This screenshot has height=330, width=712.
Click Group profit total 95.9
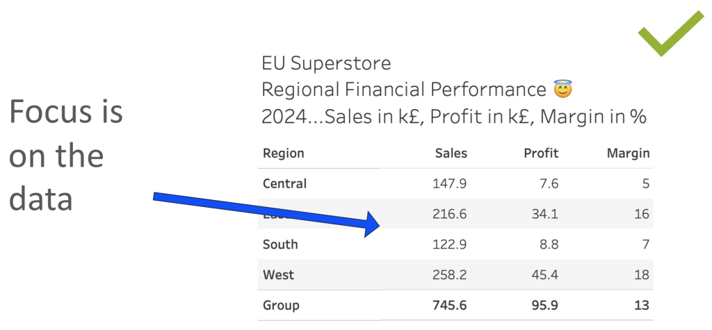point(545,306)
